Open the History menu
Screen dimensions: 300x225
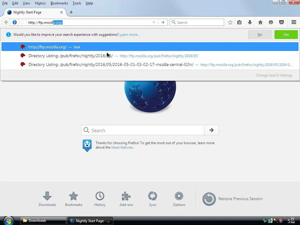(40, 3)
